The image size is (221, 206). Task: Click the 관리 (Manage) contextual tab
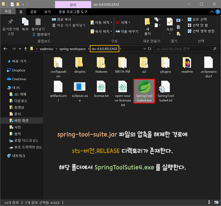pos(73,5)
